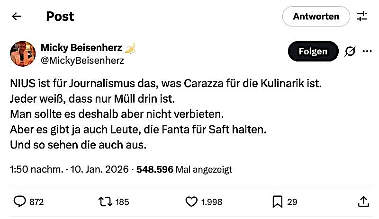Open the 548.596 view count

155,169
